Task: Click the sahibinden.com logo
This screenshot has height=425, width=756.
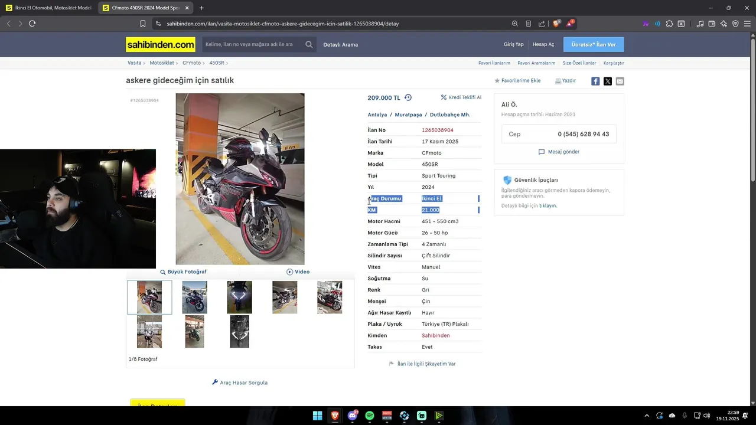Action: coord(161,44)
